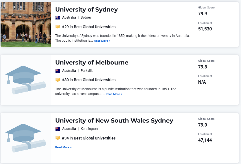Click Australia flag icon under University of Melbourne
The width and height of the screenshot is (241, 164).
point(58,71)
